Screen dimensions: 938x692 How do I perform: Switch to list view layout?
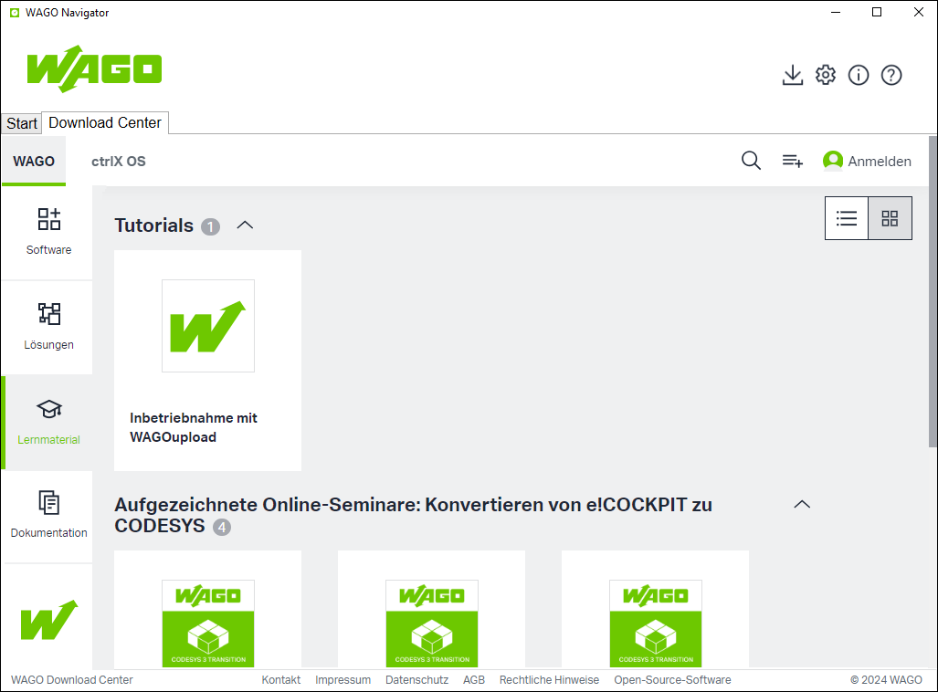[847, 218]
